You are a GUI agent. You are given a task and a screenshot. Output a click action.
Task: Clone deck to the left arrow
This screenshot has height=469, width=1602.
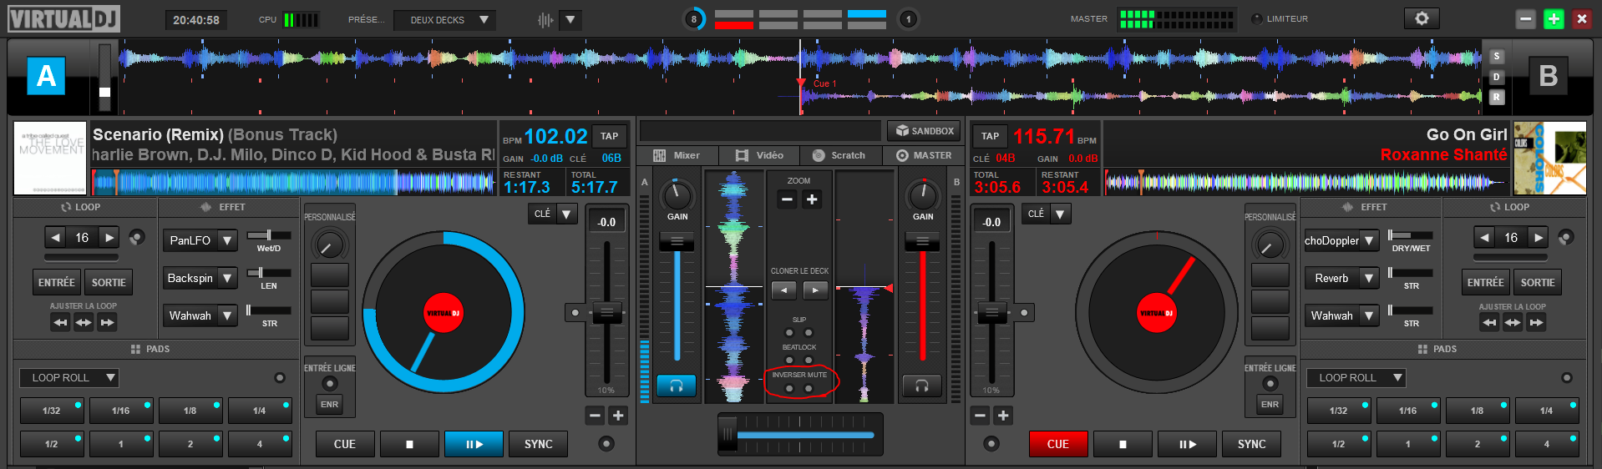pos(783,290)
